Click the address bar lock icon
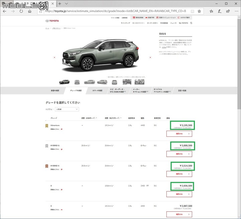 (x=41, y=11)
